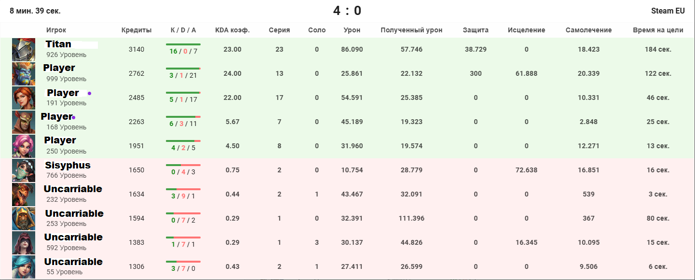Click the purple dot beside level 191 Player
The image size is (695, 280).
tap(89, 93)
